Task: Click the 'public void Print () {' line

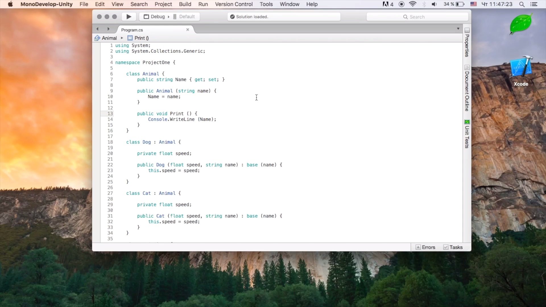Action: tap(167, 114)
